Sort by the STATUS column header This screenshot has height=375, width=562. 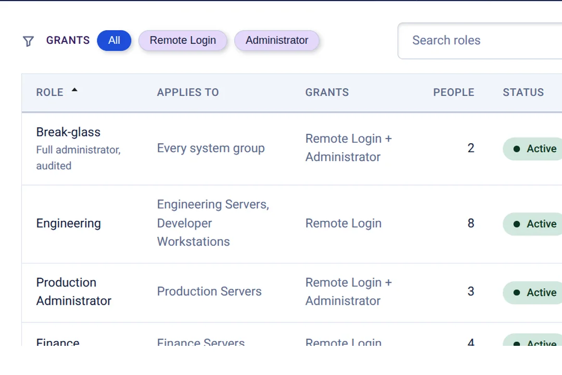(x=523, y=92)
